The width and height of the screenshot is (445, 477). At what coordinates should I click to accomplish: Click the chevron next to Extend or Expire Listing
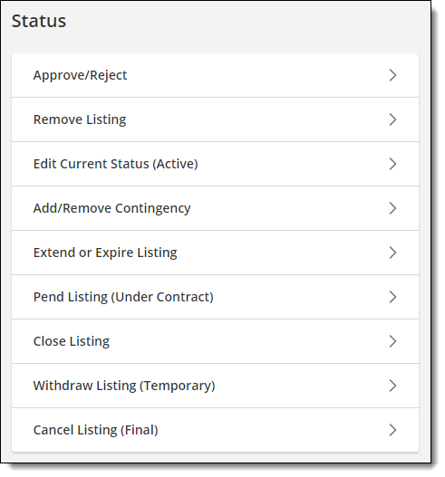click(392, 253)
